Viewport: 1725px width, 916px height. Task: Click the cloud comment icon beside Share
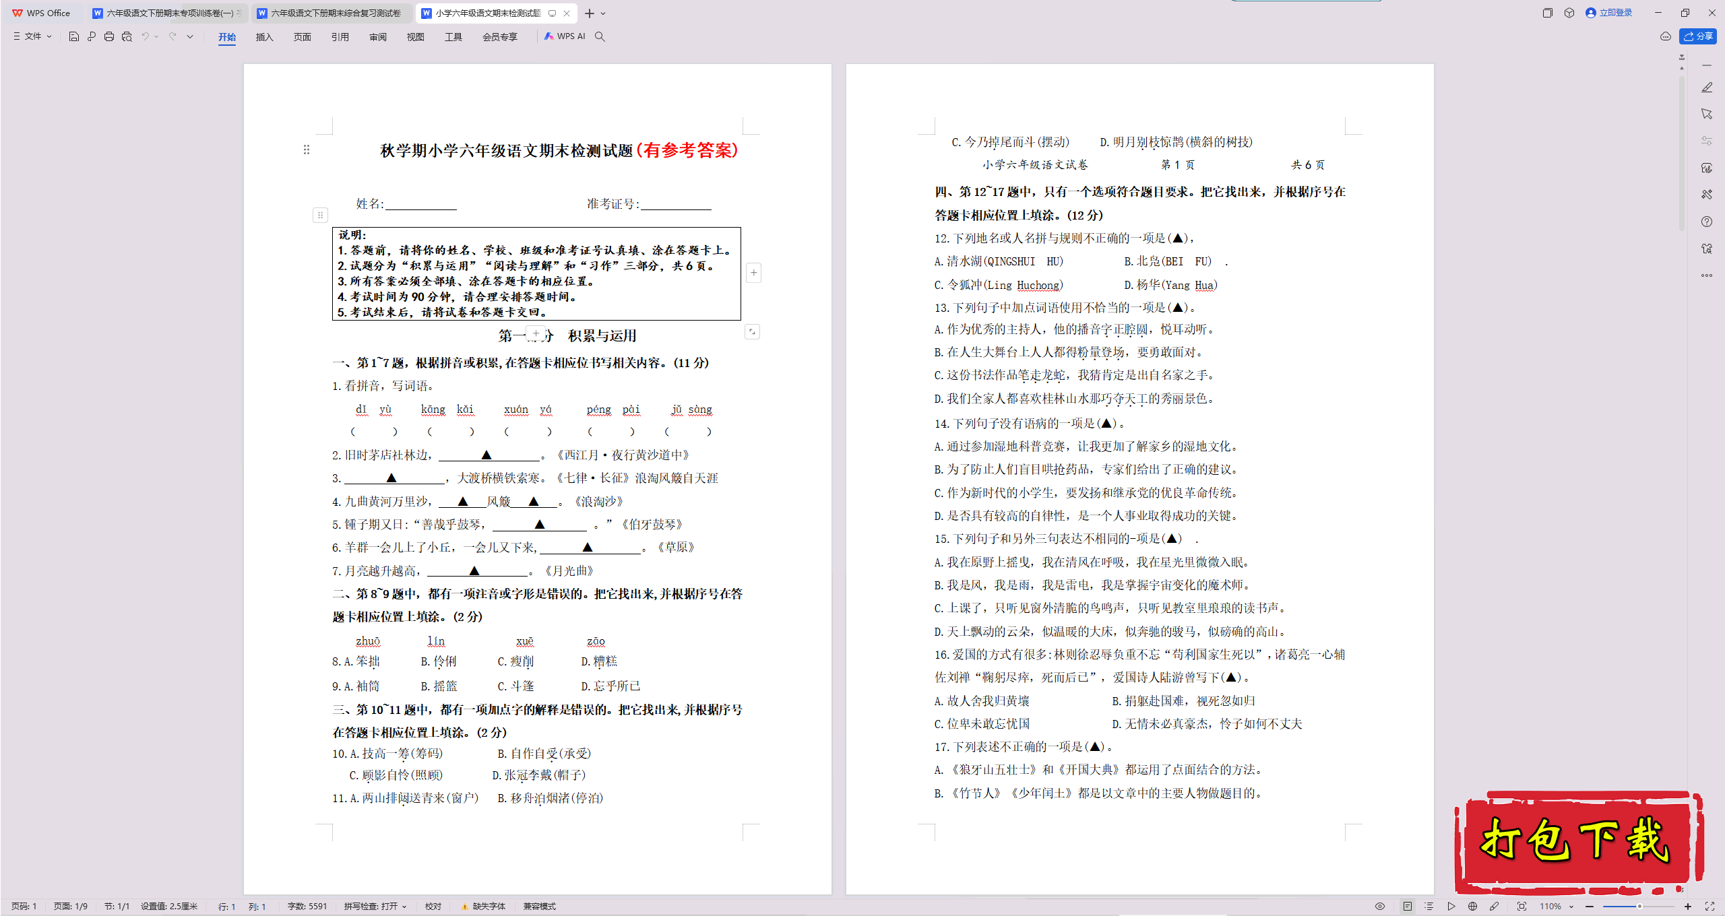[x=1665, y=36]
